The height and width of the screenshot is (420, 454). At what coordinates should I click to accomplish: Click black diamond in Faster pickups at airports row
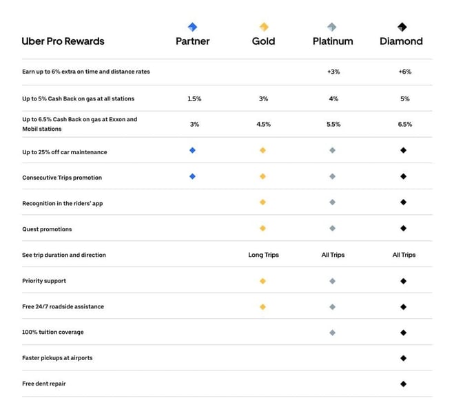(x=403, y=358)
